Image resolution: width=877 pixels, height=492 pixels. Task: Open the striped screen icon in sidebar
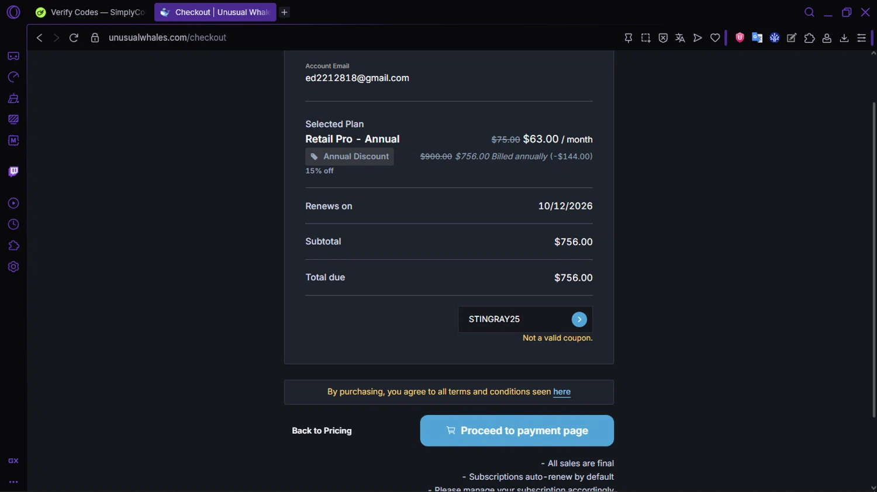(x=13, y=119)
